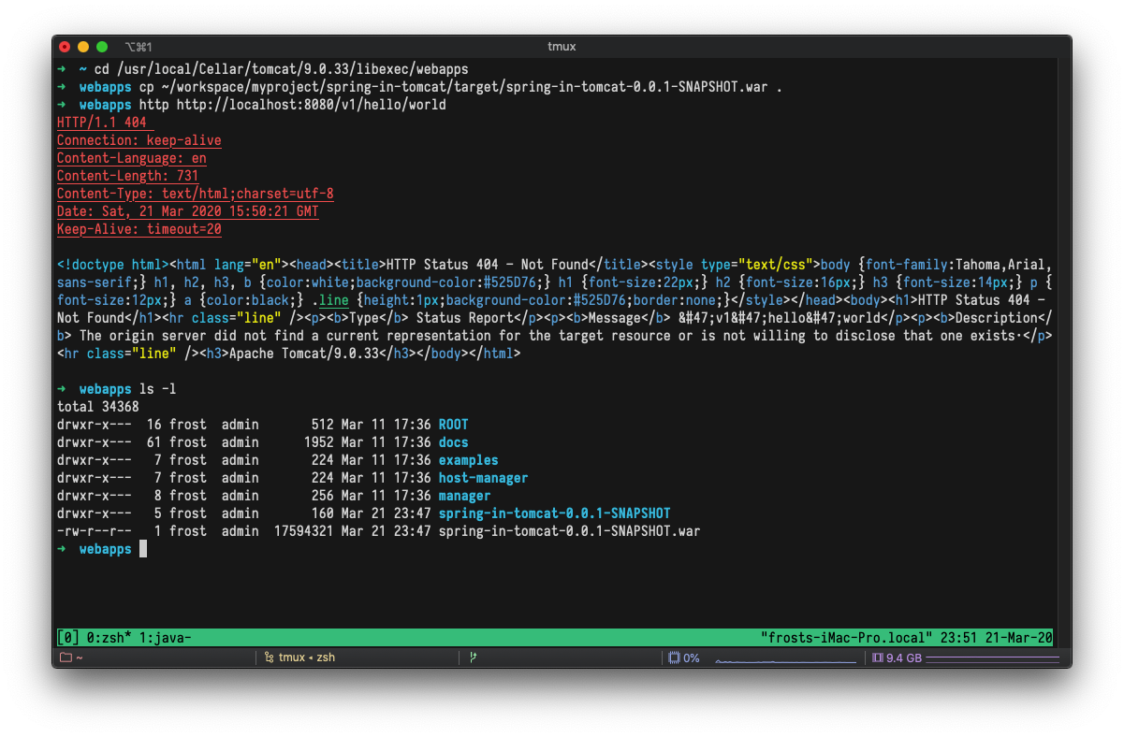Click the "ls -l" command text

(x=158, y=389)
